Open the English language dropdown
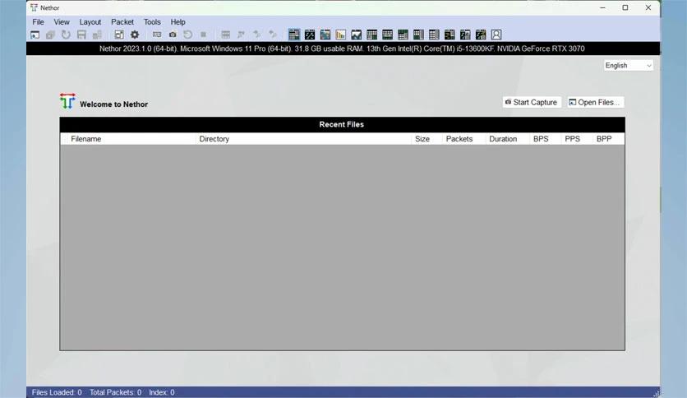This screenshot has width=687, height=398. click(x=629, y=65)
